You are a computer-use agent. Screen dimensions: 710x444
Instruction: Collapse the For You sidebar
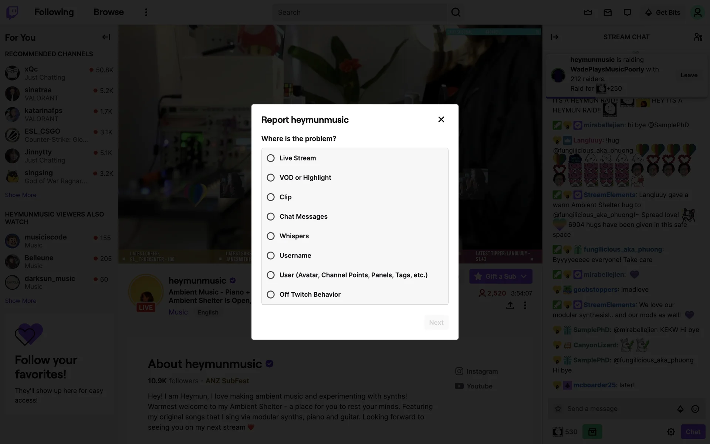pyautogui.click(x=106, y=37)
